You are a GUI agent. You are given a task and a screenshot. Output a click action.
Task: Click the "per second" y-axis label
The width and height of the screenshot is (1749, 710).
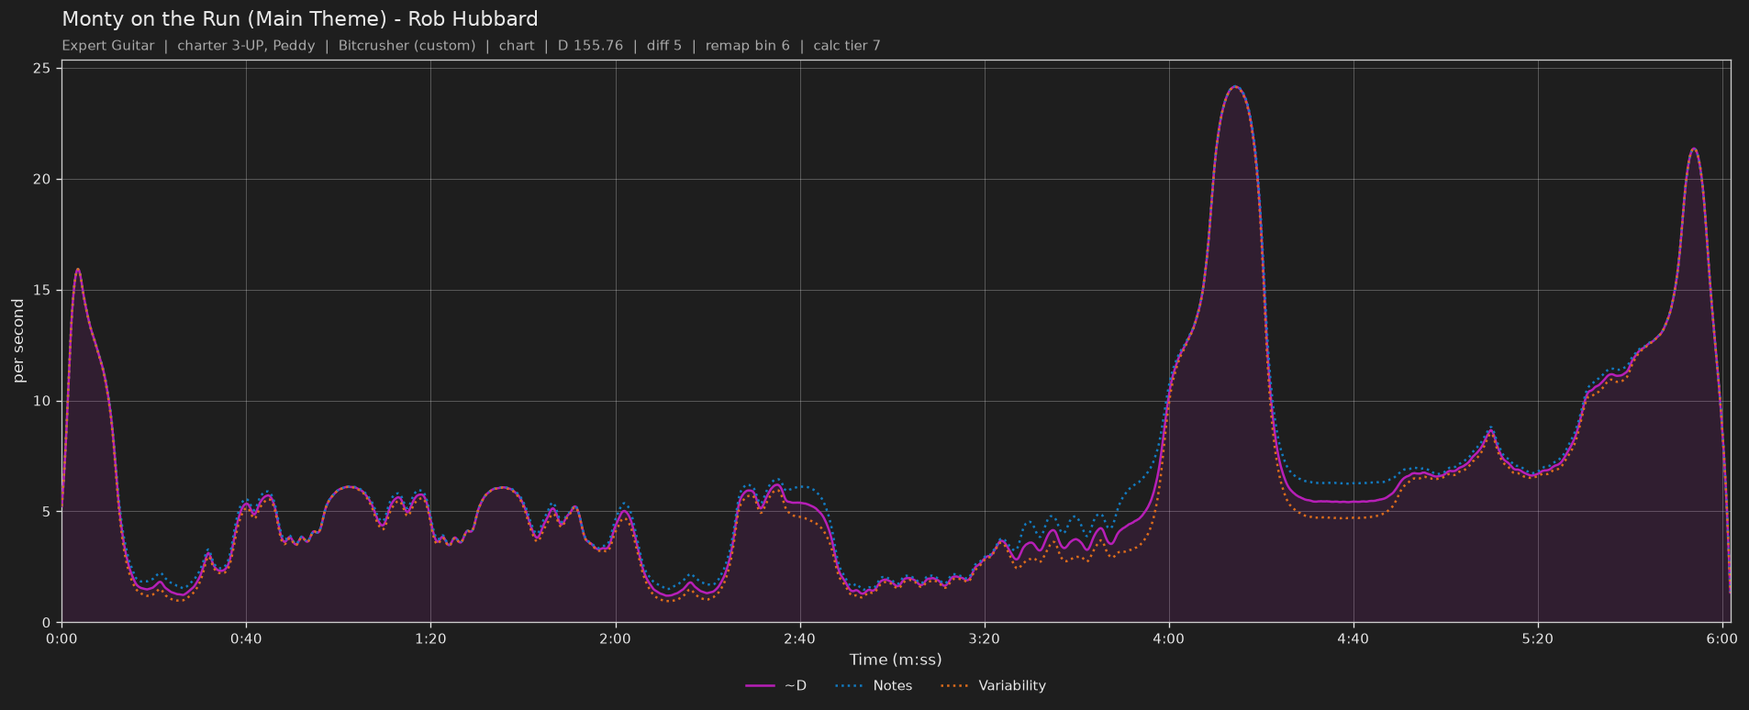click(18, 341)
